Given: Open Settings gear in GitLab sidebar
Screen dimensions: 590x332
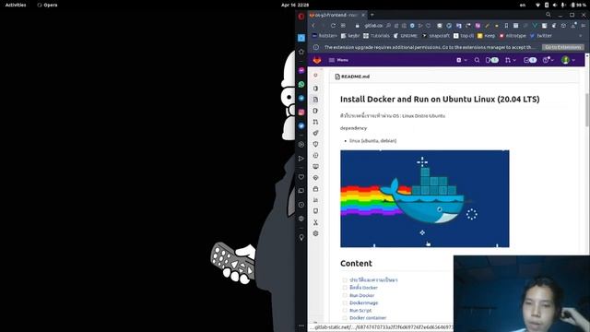Looking at the screenshot, I should 315,233.
